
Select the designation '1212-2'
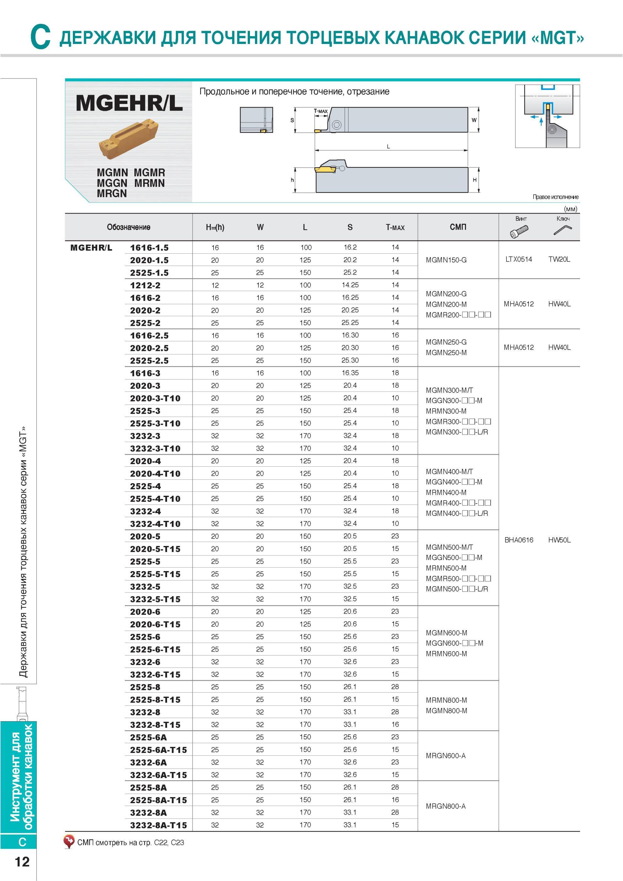click(145, 285)
